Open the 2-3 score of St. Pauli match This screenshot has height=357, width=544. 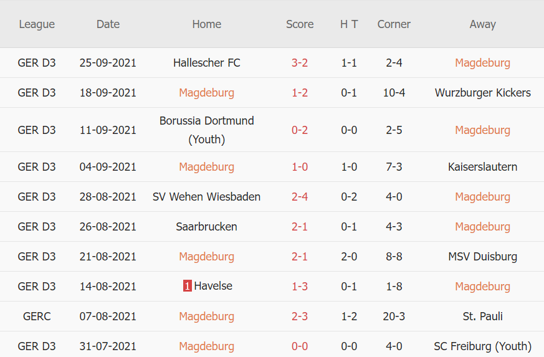click(300, 317)
